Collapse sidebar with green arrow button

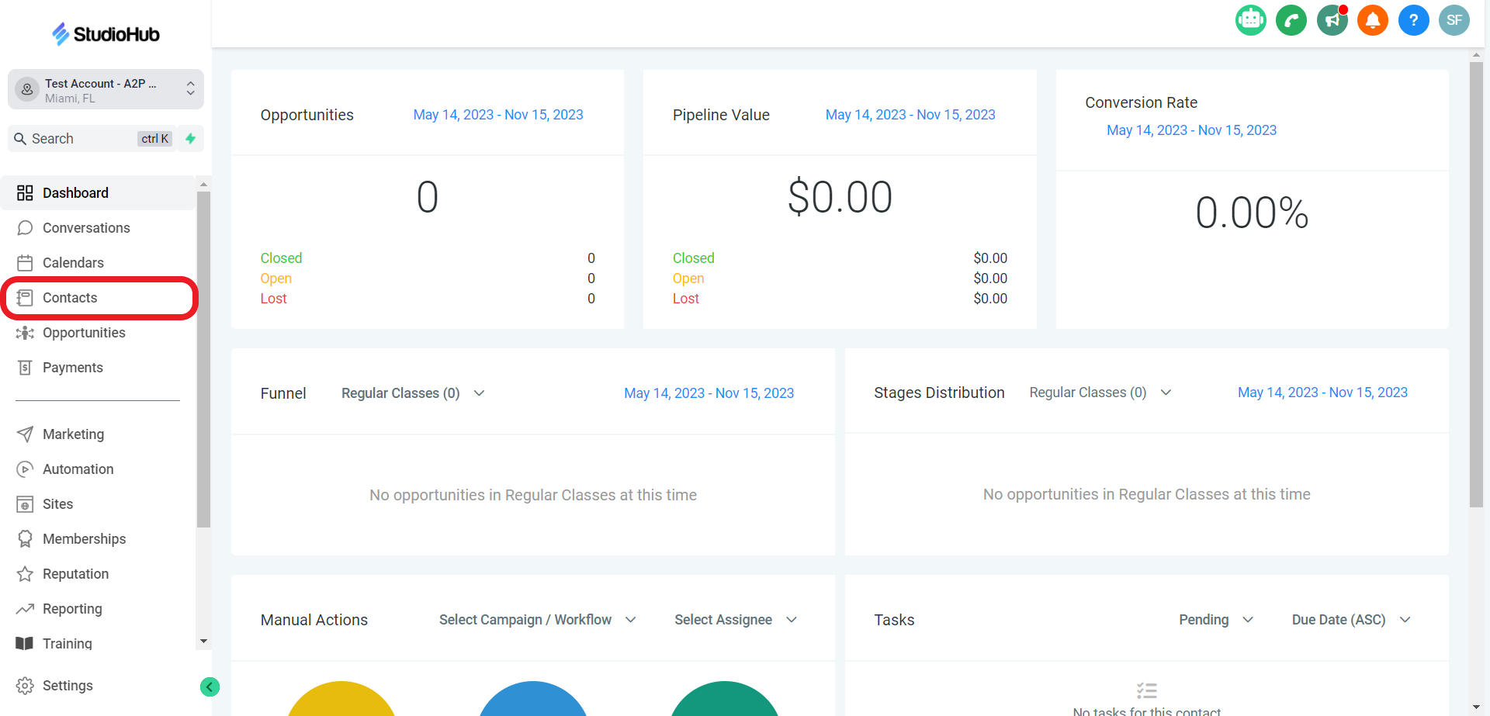click(x=210, y=687)
